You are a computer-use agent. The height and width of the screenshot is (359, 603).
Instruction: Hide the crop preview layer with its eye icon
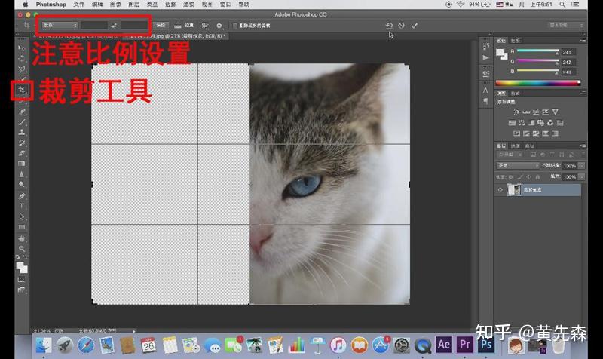click(500, 190)
